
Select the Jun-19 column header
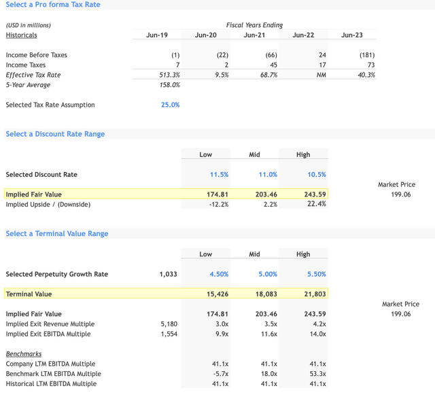click(157, 35)
